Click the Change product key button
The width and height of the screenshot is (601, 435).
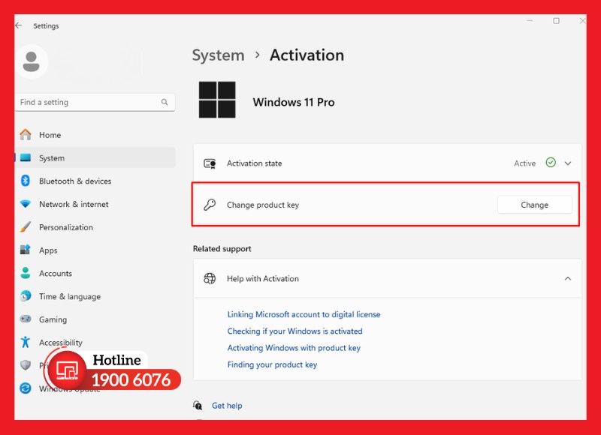click(x=534, y=205)
